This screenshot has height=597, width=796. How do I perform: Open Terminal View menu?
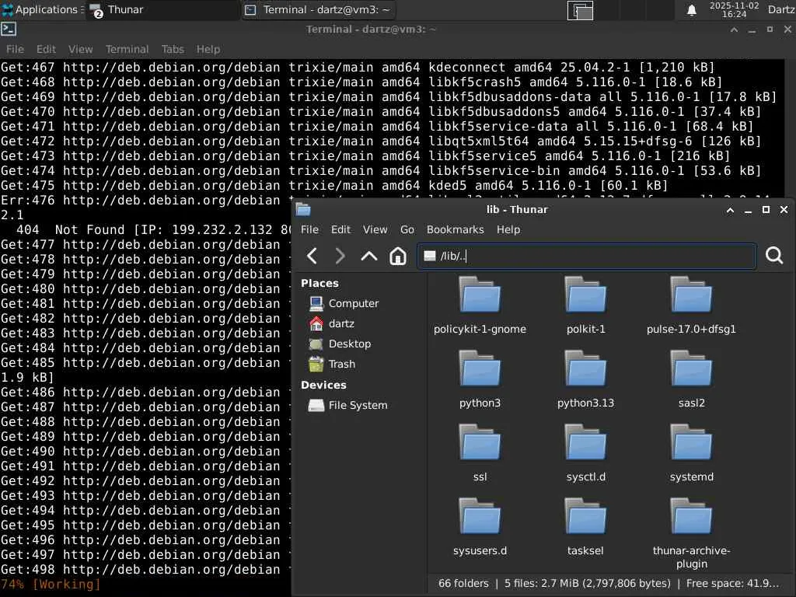[x=80, y=49]
